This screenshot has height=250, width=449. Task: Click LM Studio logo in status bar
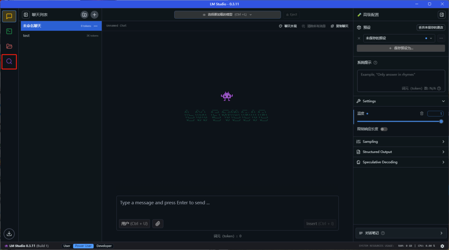tap(6, 246)
